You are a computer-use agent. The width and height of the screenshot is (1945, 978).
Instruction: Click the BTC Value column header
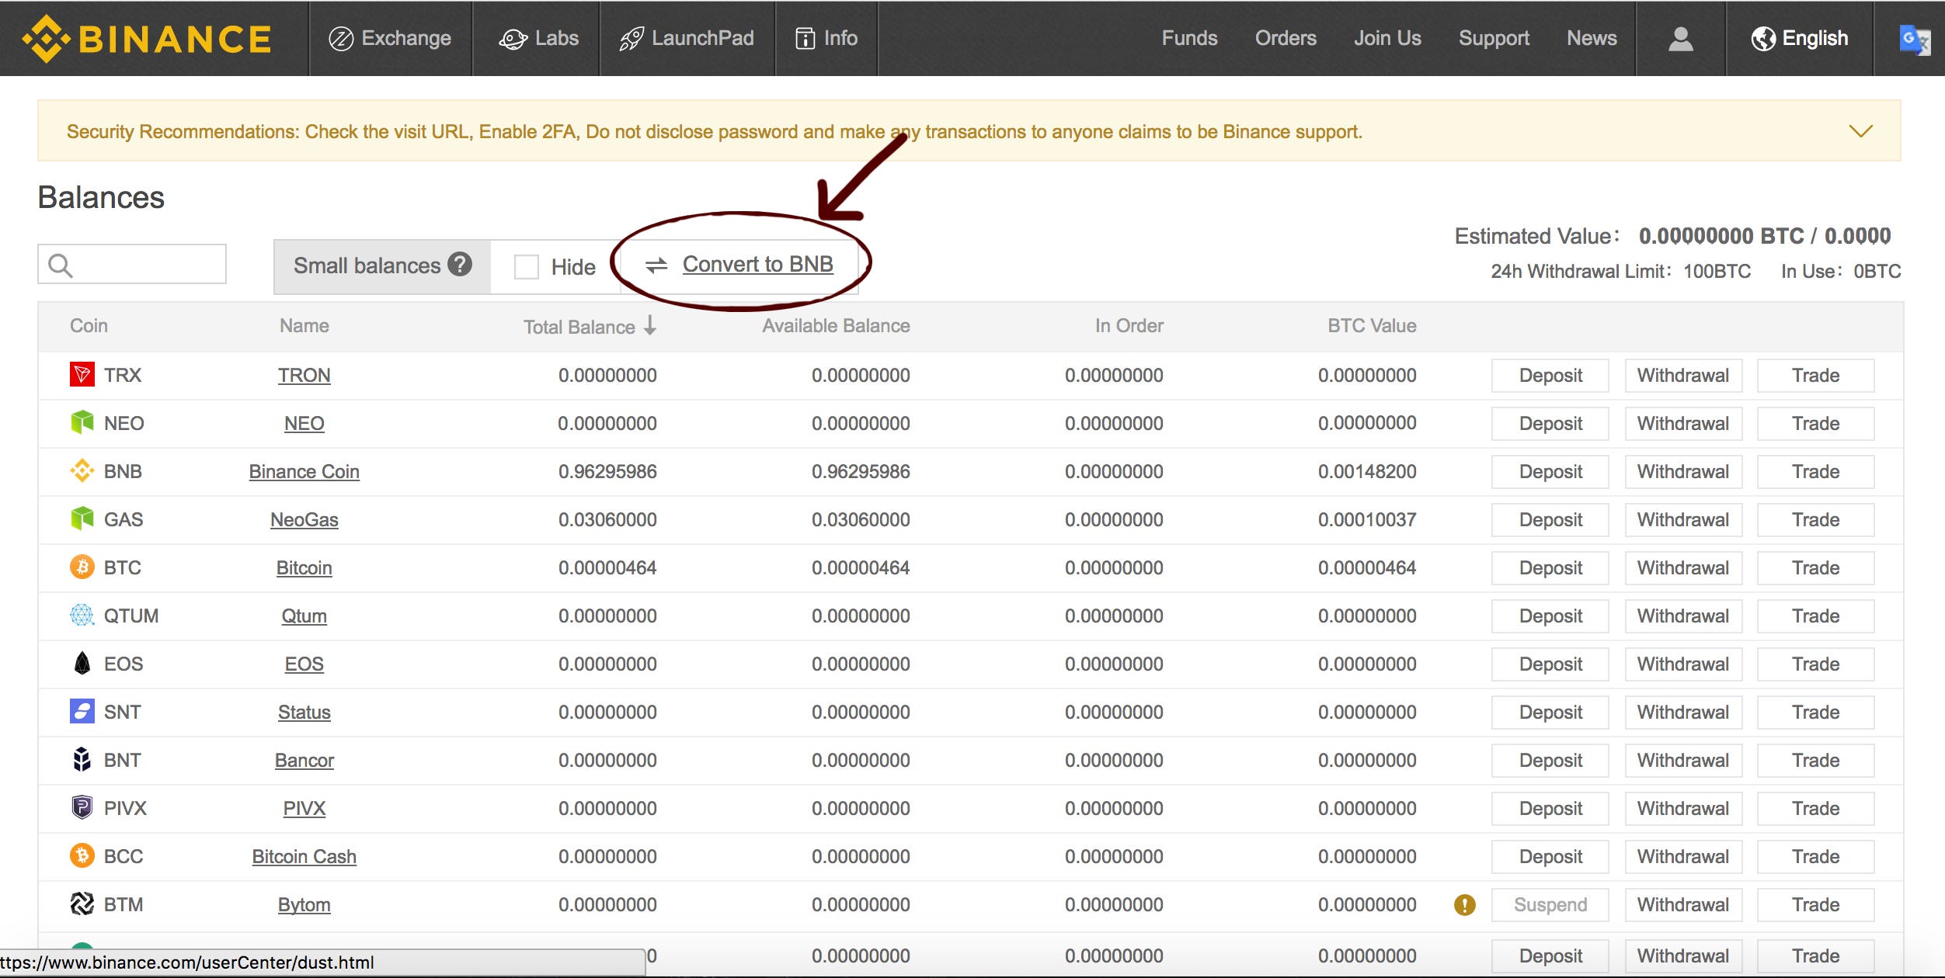1372,326
